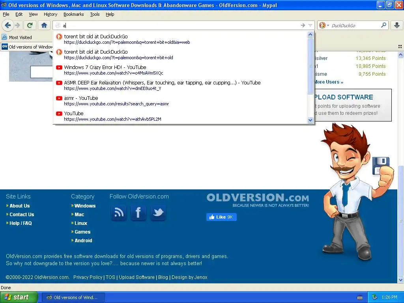Click the Mypal raccoon title bar icon
Image resolution: width=404 pixels, height=303 pixels.
click(4, 5)
